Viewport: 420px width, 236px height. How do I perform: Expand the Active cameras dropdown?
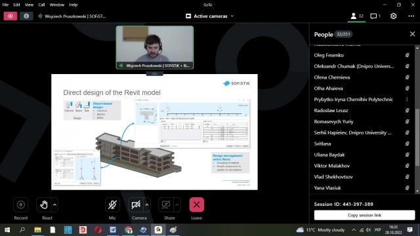tap(210, 16)
